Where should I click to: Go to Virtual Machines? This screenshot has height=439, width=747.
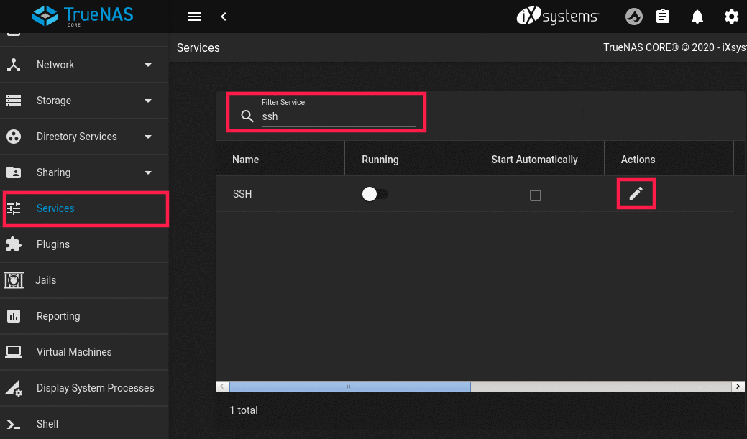tap(74, 352)
